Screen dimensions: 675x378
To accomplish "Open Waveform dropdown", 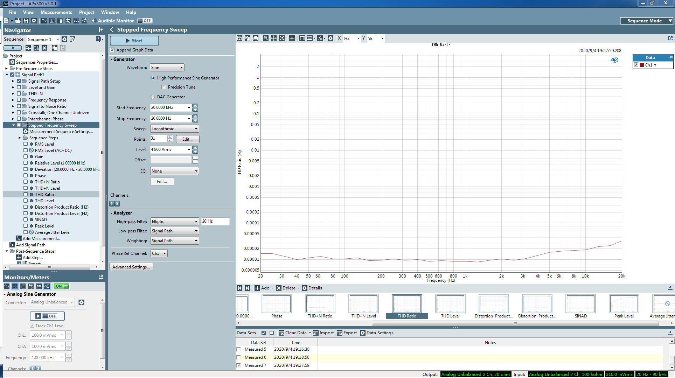I will tap(167, 68).
